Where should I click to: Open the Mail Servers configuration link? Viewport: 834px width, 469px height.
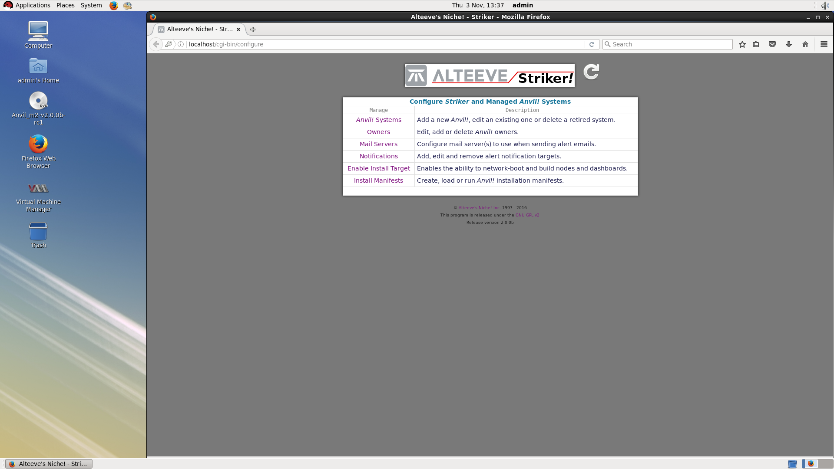click(x=378, y=144)
